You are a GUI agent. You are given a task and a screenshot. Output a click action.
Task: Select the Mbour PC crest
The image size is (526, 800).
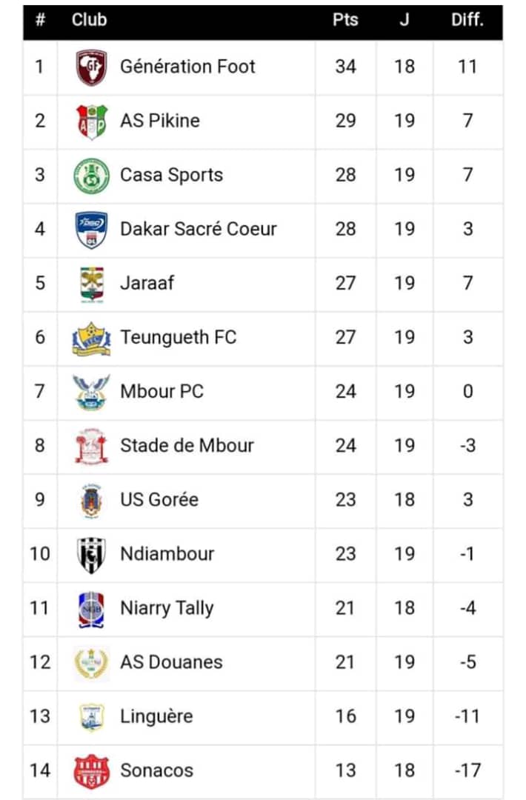pos(92,392)
